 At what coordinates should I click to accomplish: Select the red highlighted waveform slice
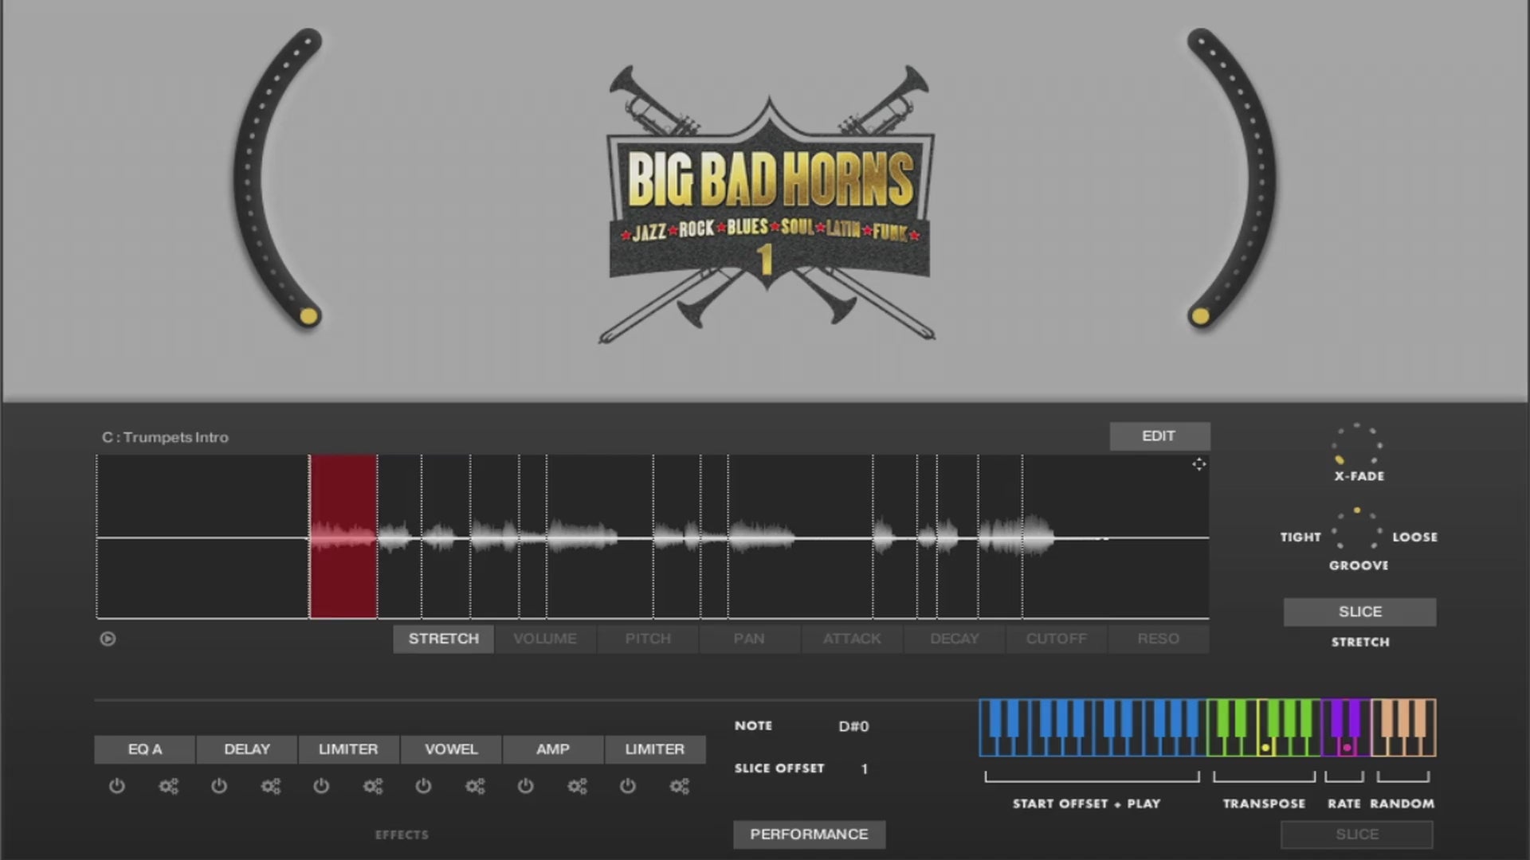tap(343, 536)
